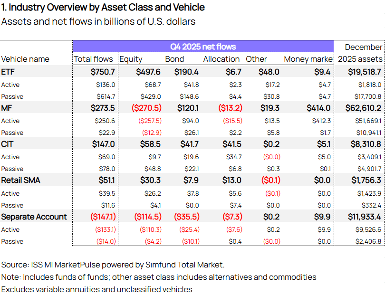Click the Equity column header
Image resolution: width=385 pixels, height=295 pixels.
[131, 59]
